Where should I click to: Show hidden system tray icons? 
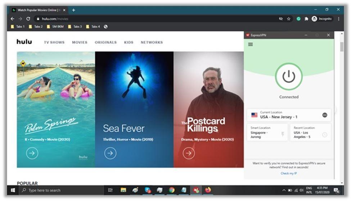pyautogui.click(x=284, y=190)
